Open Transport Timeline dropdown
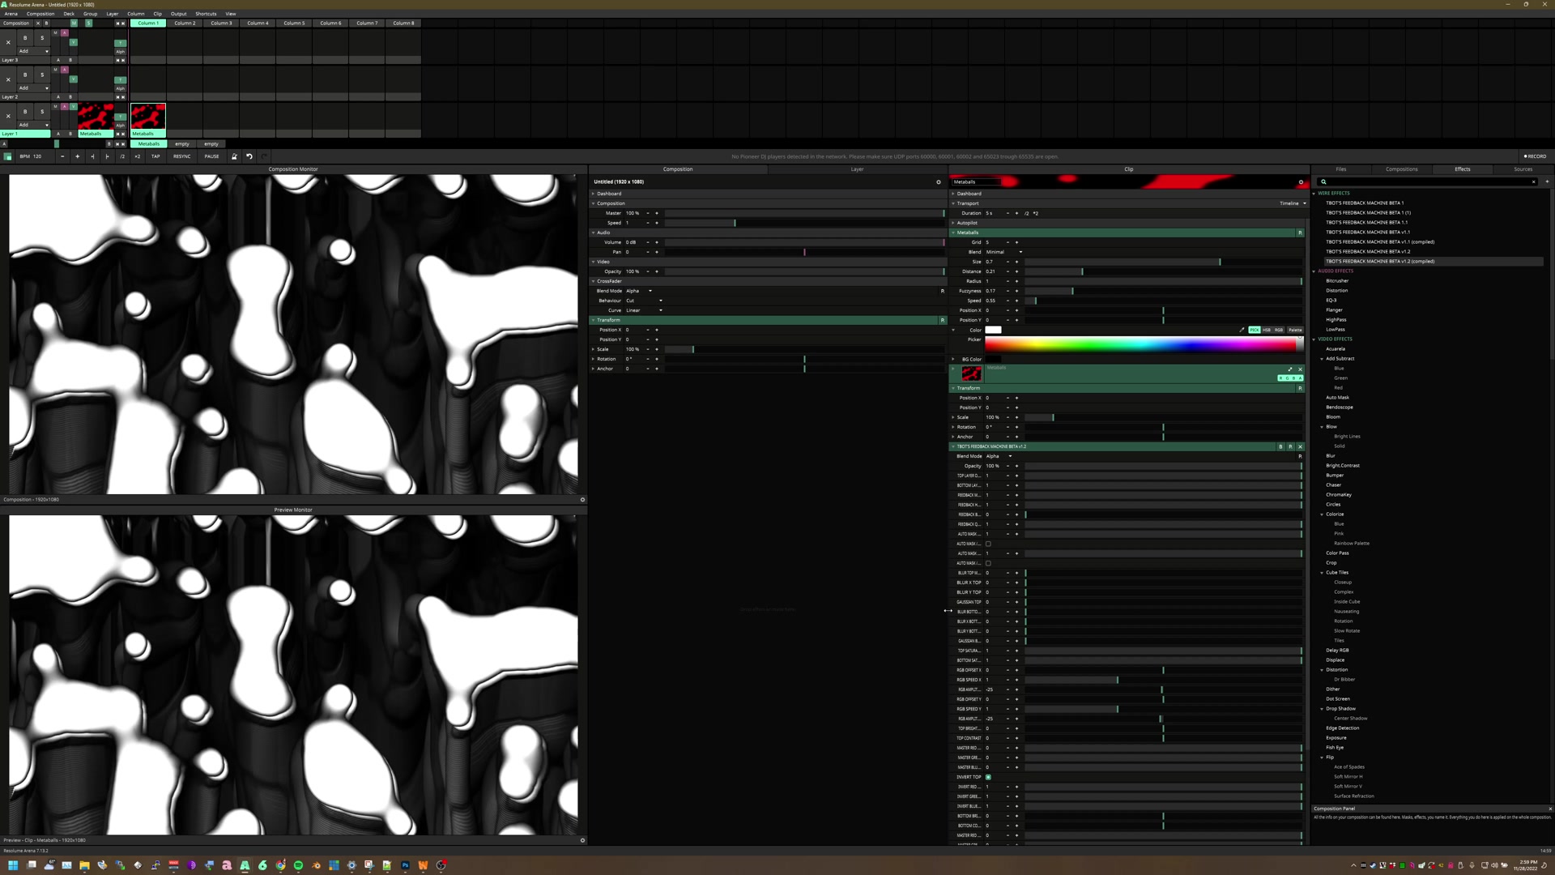1555x875 pixels. [1293, 203]
